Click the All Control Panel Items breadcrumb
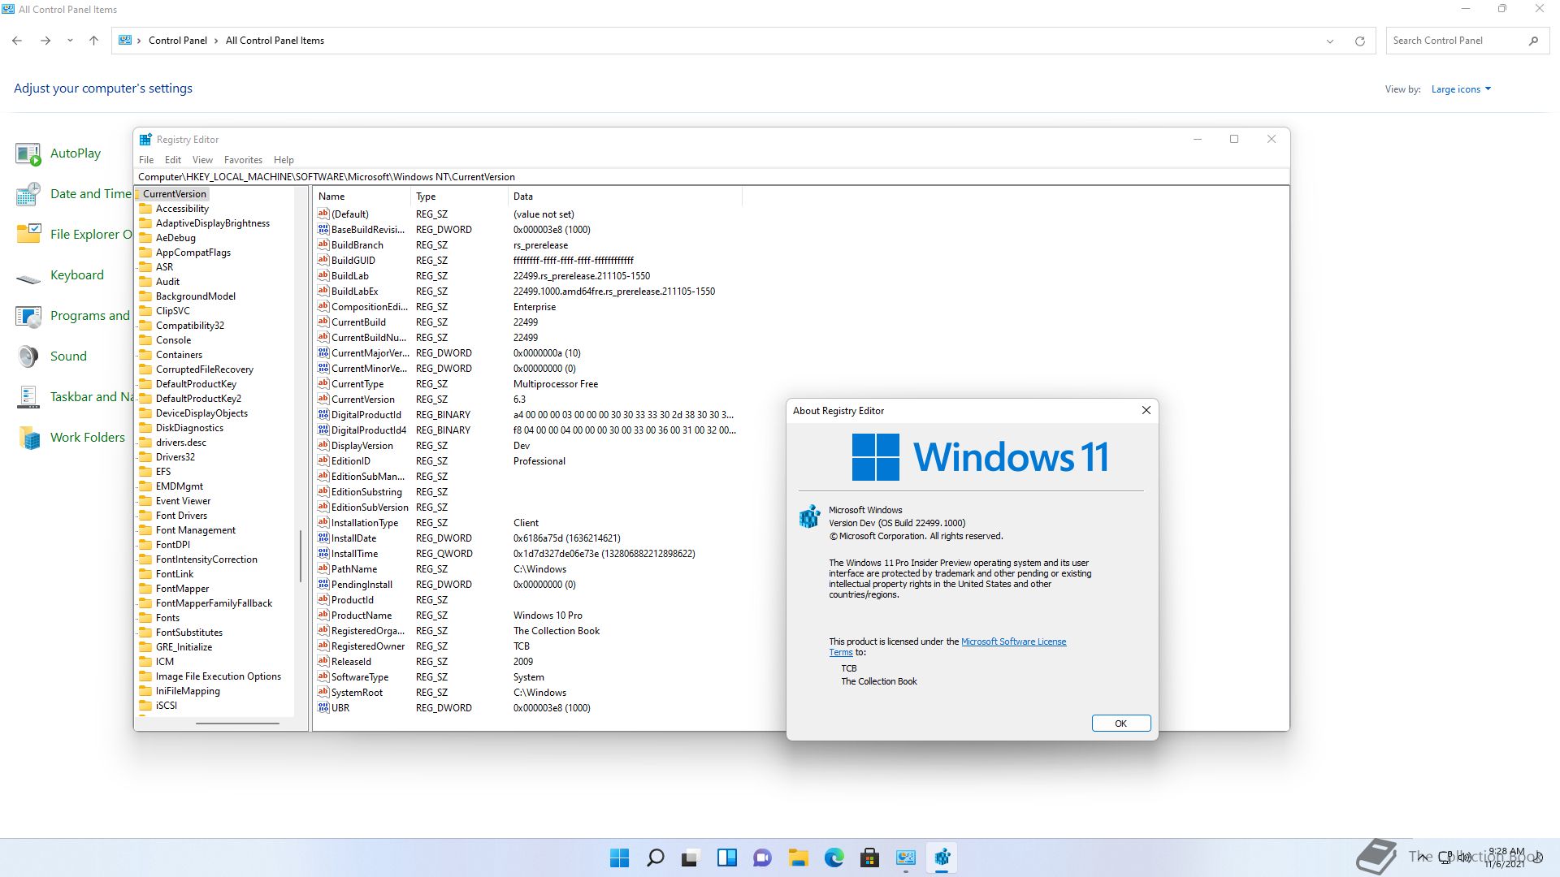Viewport: 1560px width, 877px height. click(275, 41)
